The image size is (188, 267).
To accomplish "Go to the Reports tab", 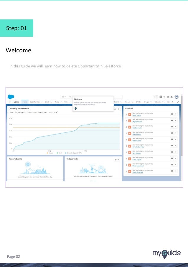I will [x=127, y=102].
